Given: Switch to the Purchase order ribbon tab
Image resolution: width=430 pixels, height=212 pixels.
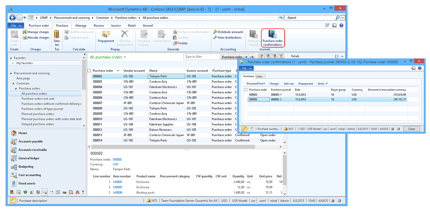Looking at the screenshot, I should coord(39,25).
